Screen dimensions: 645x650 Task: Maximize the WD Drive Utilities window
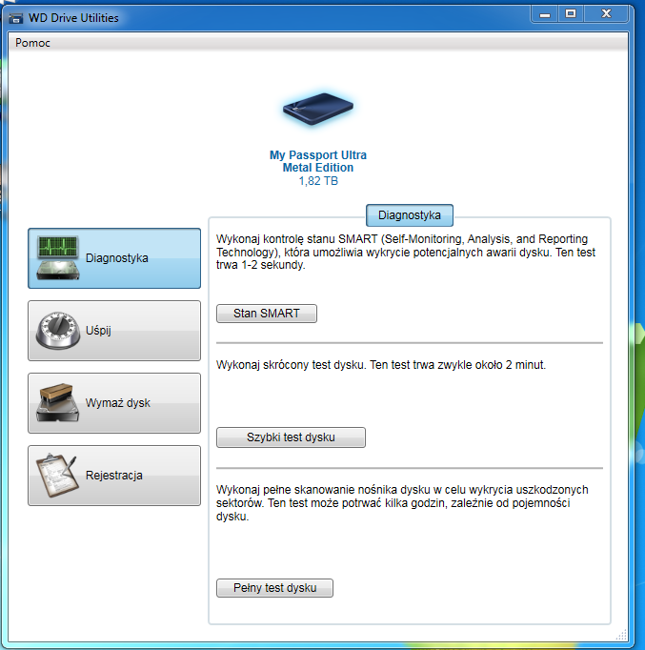click(x=571, y=14)
